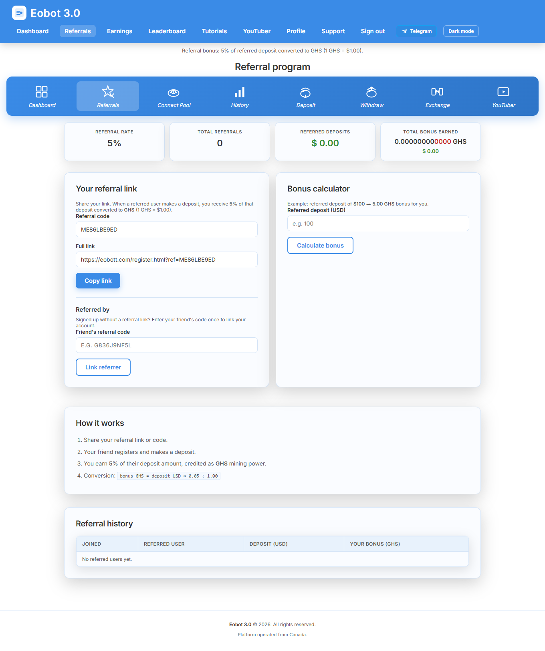This screenshot has width=545, height=651.
Task: Click the Link referrer button
Action: [103, 367]
